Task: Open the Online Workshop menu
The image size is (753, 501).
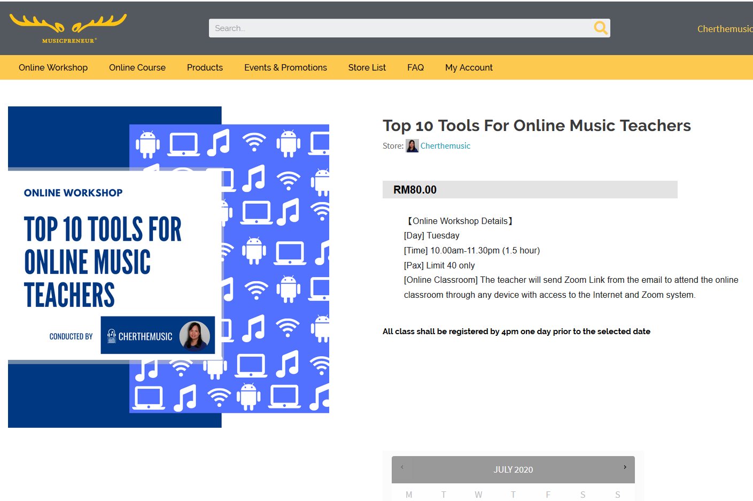Action: point(53,67)
